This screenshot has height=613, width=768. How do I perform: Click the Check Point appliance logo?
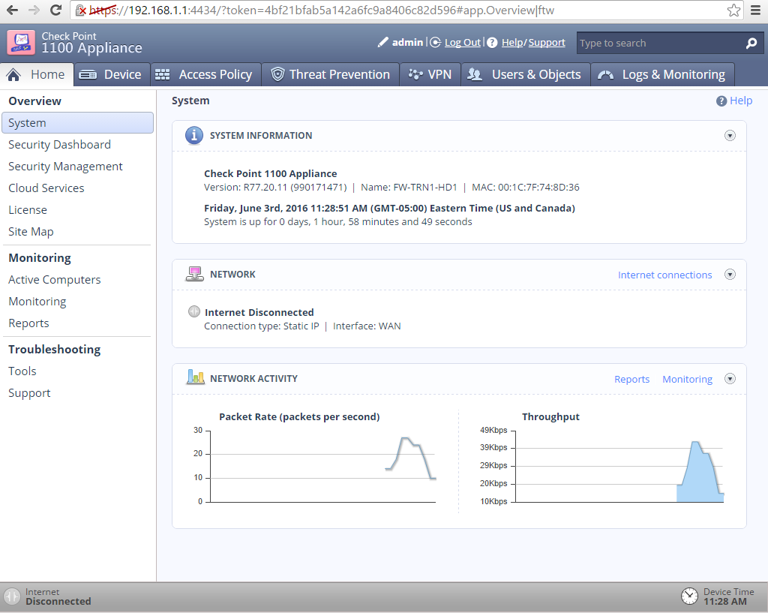pos(21,43)
